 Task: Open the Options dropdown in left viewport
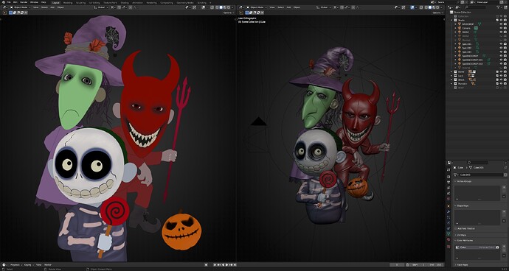click(229, 13)
